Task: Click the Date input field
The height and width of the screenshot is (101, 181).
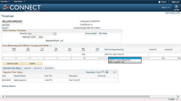Action: [x=33, y=37]
